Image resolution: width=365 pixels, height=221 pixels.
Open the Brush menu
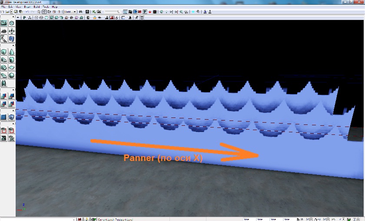click(x=27, y=7)
